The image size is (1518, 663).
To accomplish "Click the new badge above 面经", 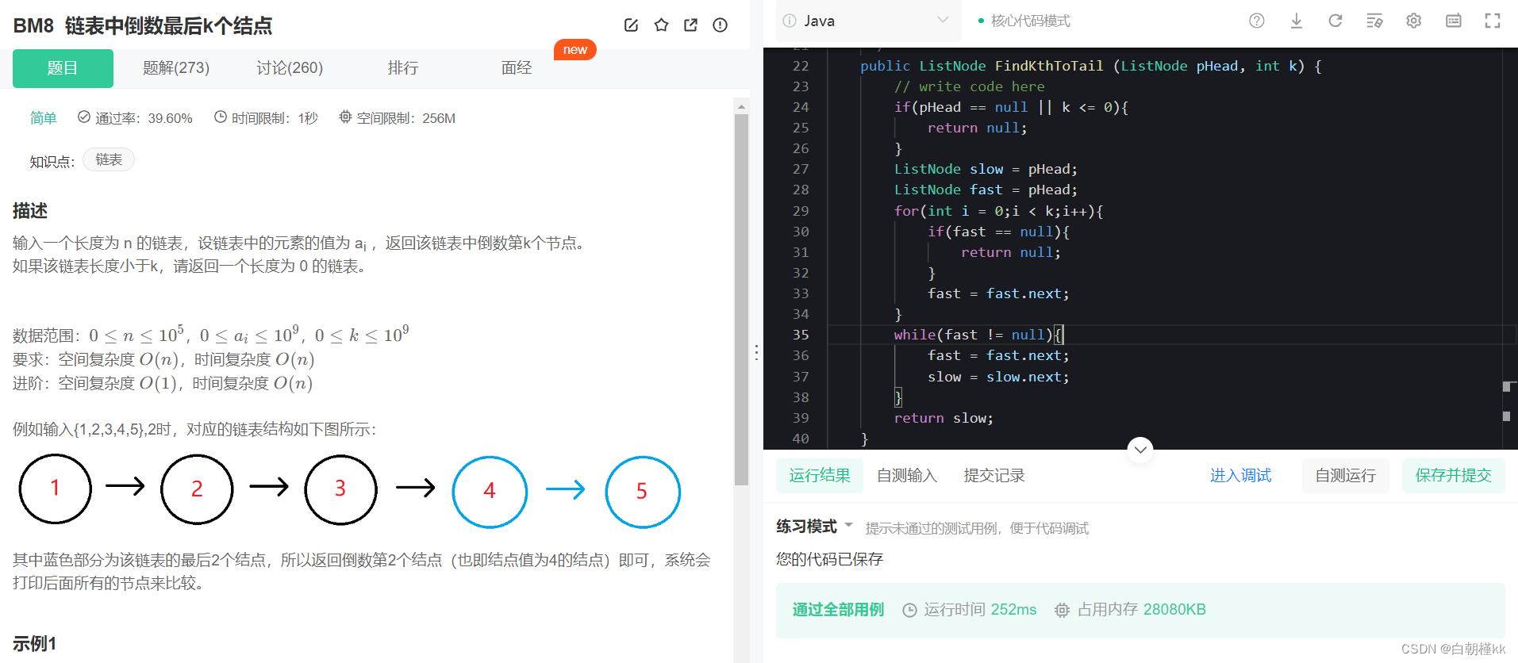I will pos(575,49).
